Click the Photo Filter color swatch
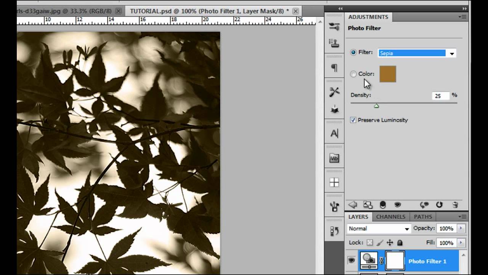488x275 pixels. 388,74
